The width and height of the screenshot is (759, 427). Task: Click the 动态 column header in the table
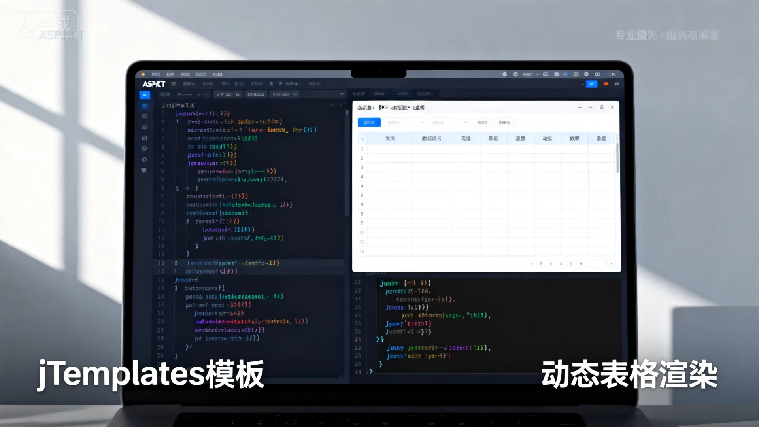(547, 138)
